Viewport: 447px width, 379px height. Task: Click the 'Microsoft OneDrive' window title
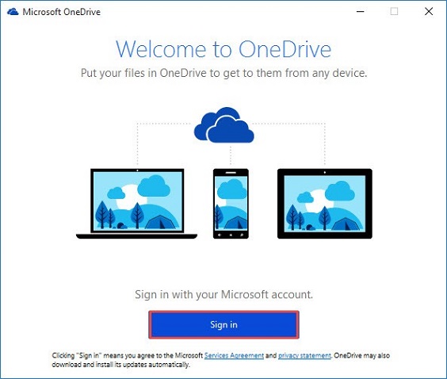(x=62, y=12)
